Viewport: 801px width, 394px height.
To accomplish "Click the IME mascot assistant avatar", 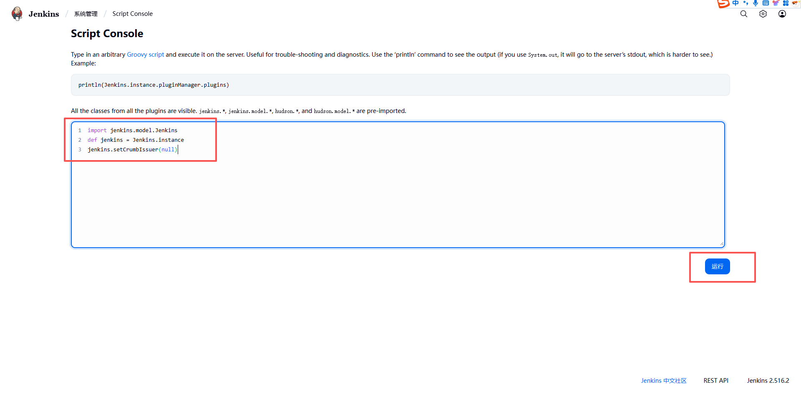I will (795, 3).
